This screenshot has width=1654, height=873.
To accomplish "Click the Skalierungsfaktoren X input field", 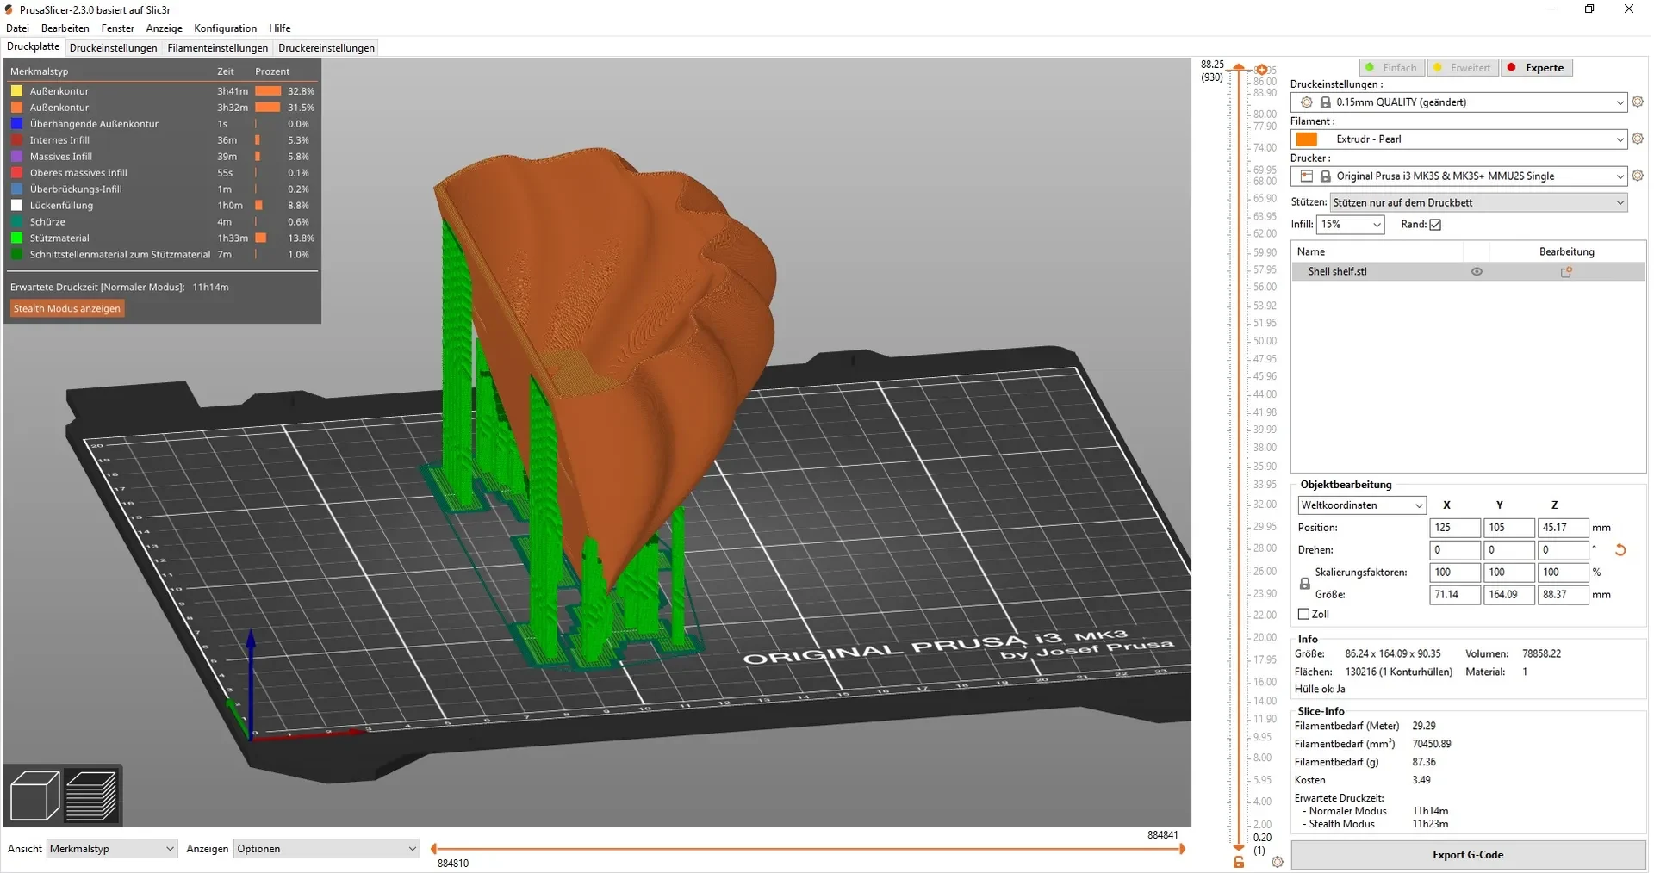I will pos(1455,573).
